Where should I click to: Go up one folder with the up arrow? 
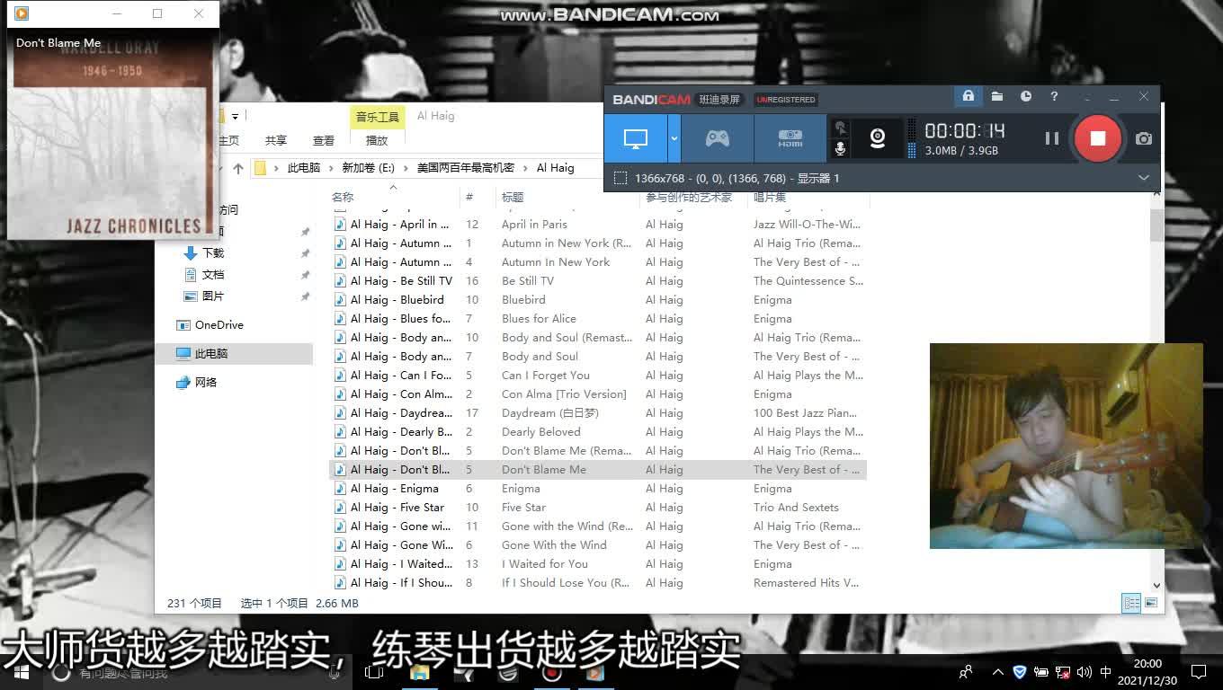point(238,168)
